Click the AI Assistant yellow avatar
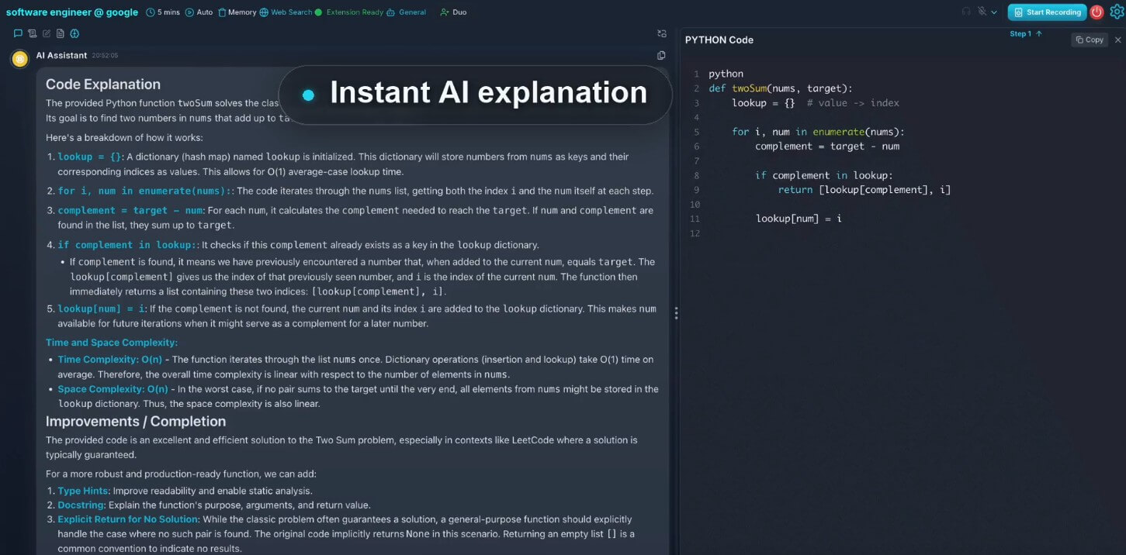 click(x=20, y=58)
